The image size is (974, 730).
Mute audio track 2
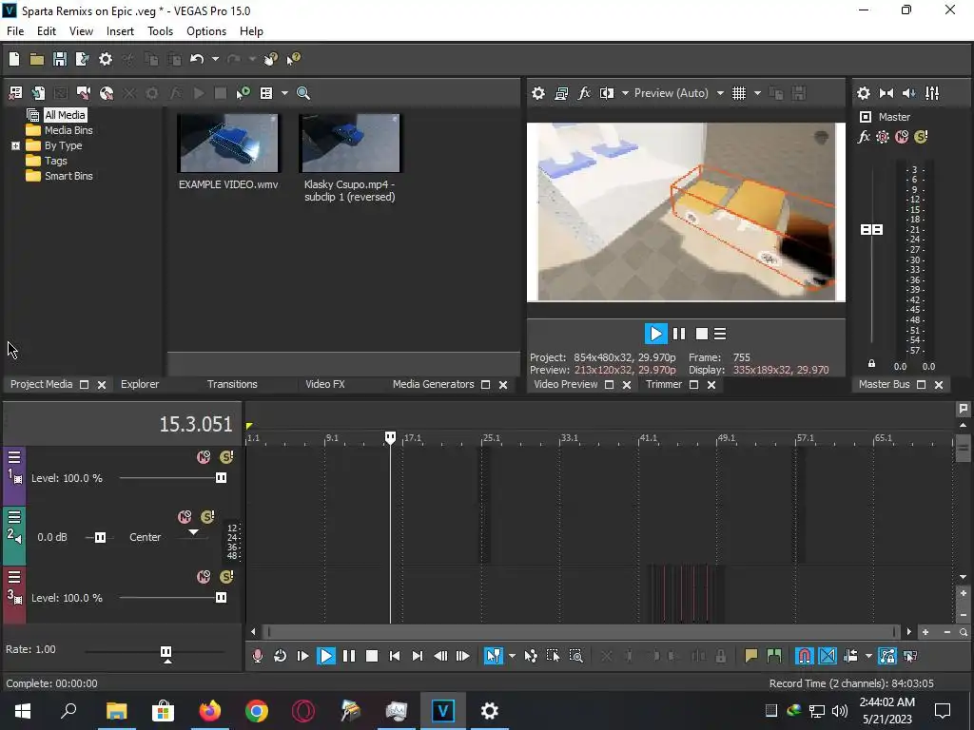[185, 517]
